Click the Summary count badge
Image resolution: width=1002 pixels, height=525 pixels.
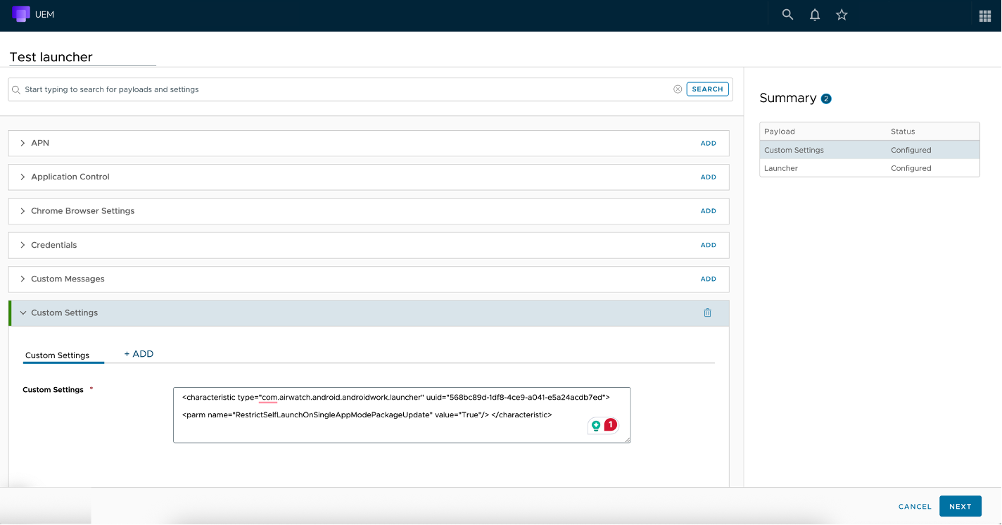click(826, 99)
